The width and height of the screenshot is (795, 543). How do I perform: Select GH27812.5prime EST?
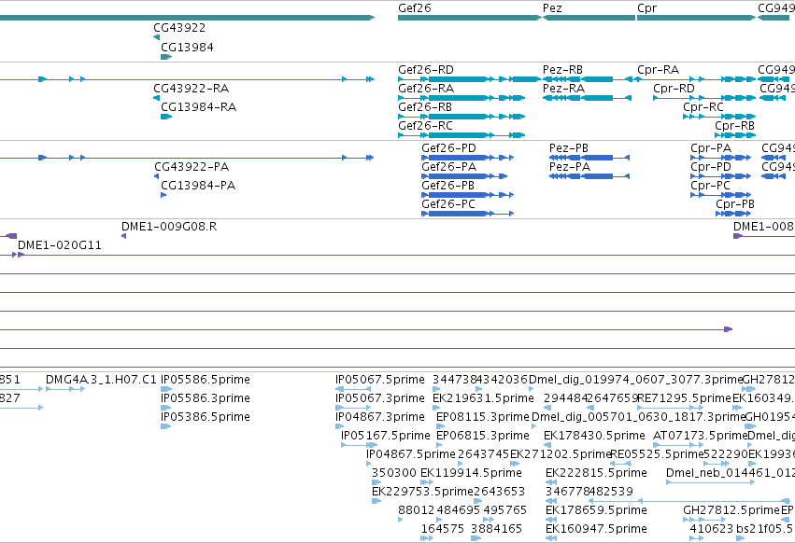[x=704, y=520]
